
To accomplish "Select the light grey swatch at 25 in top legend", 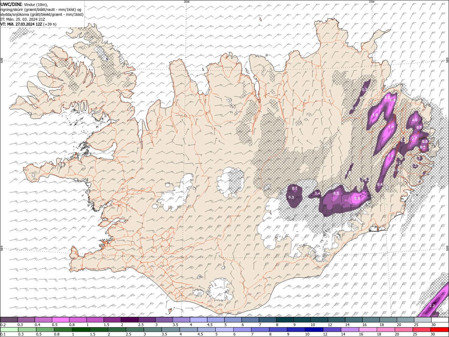I will (423, 319).
